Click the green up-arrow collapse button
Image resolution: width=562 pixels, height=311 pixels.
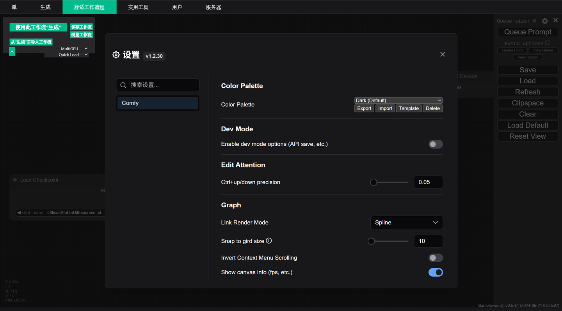pyautogui.click(x=12, y=51)
